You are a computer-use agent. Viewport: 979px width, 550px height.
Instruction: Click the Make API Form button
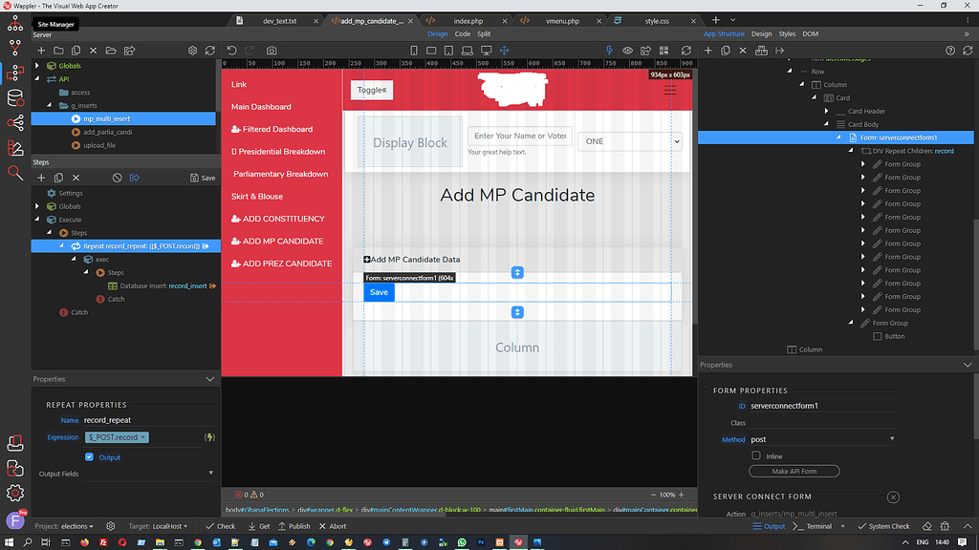(794, 472)
